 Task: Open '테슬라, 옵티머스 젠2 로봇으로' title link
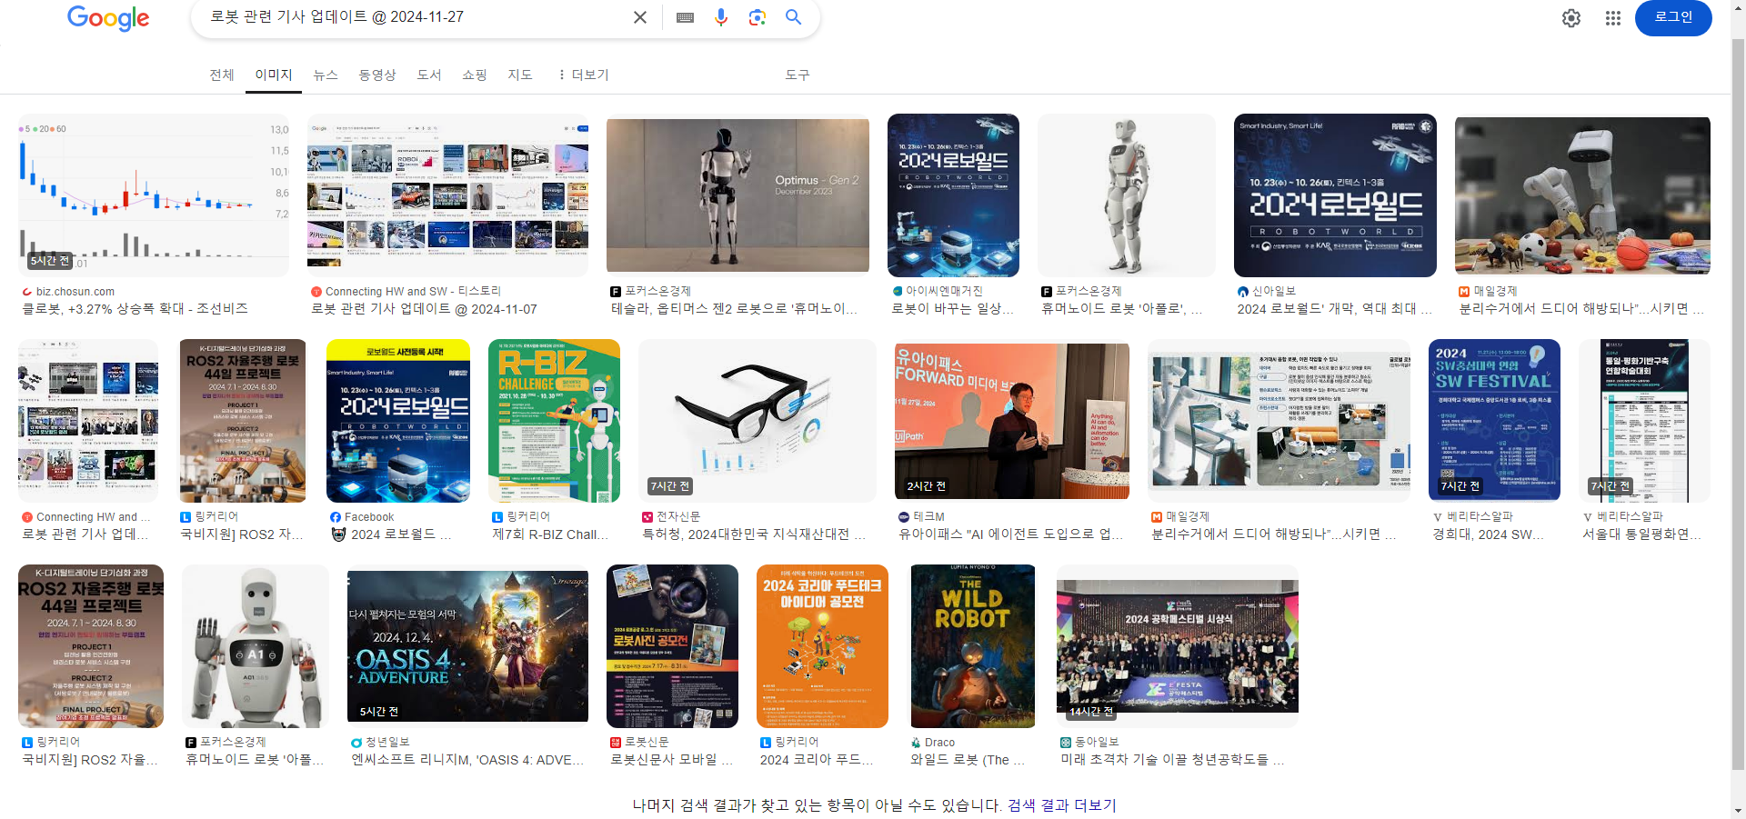point(734,309)
